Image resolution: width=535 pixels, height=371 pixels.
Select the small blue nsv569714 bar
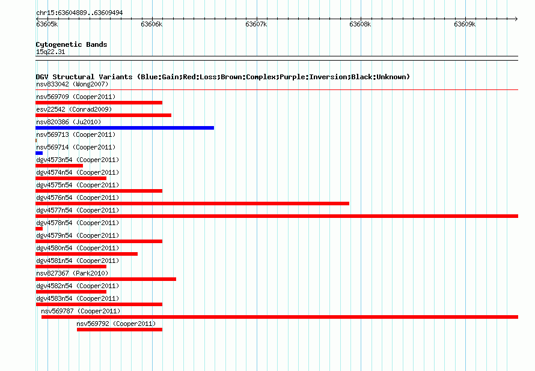point(39,153)
